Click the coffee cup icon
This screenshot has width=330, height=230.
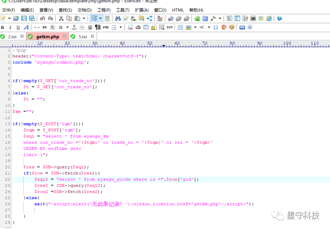pyautogui.click(x=138, y=27)
